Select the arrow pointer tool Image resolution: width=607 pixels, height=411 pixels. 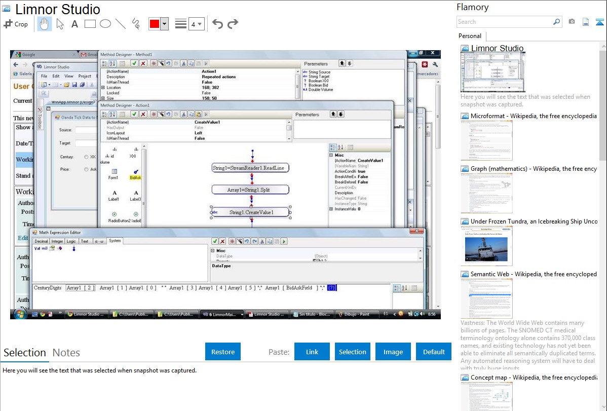point(60,24)
